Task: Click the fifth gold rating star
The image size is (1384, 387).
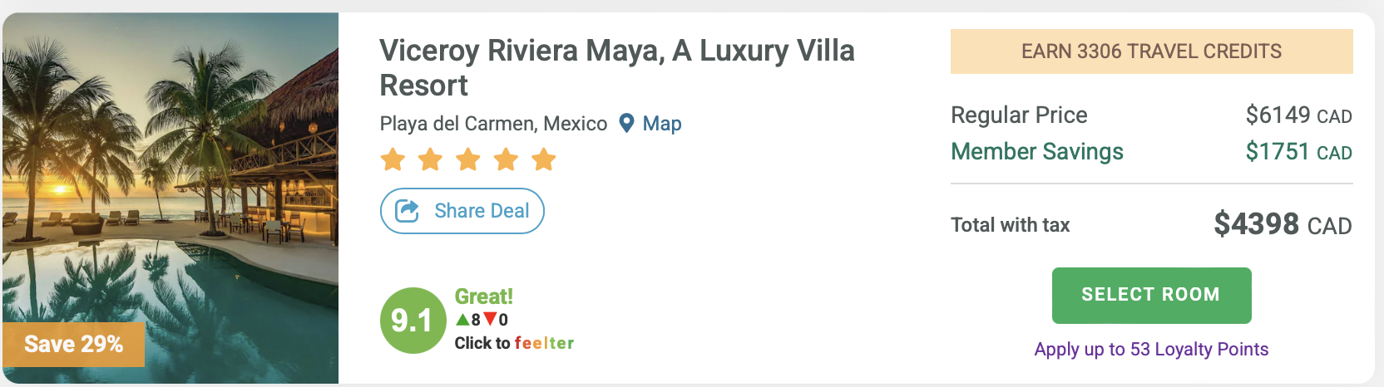Action: pos(544,159)
